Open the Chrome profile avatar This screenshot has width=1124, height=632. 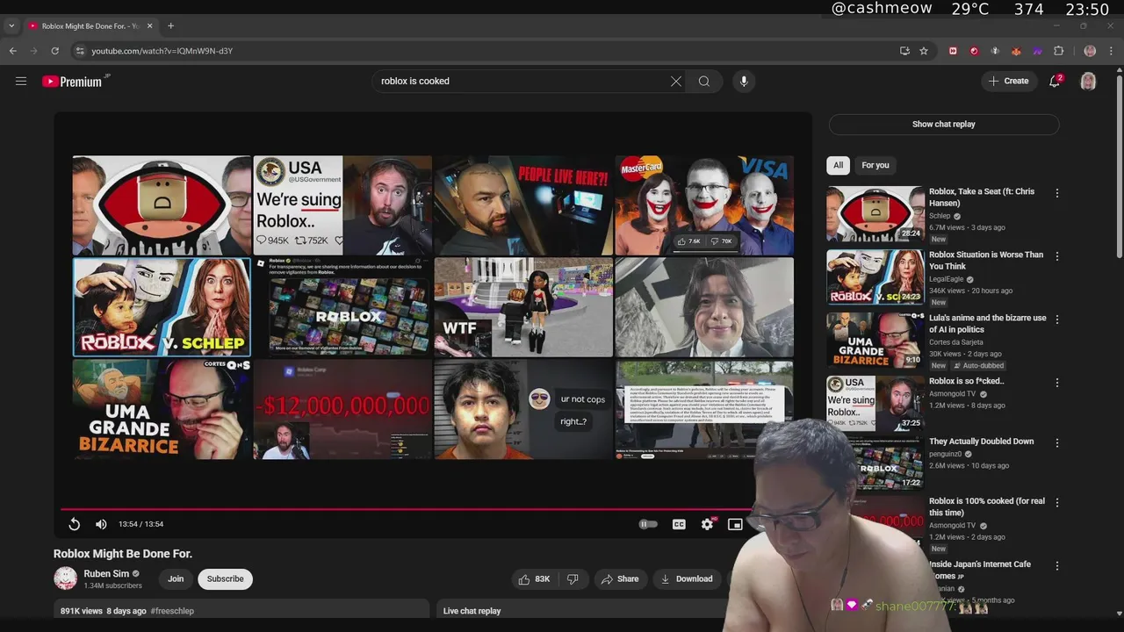[x=1090, y=51]
